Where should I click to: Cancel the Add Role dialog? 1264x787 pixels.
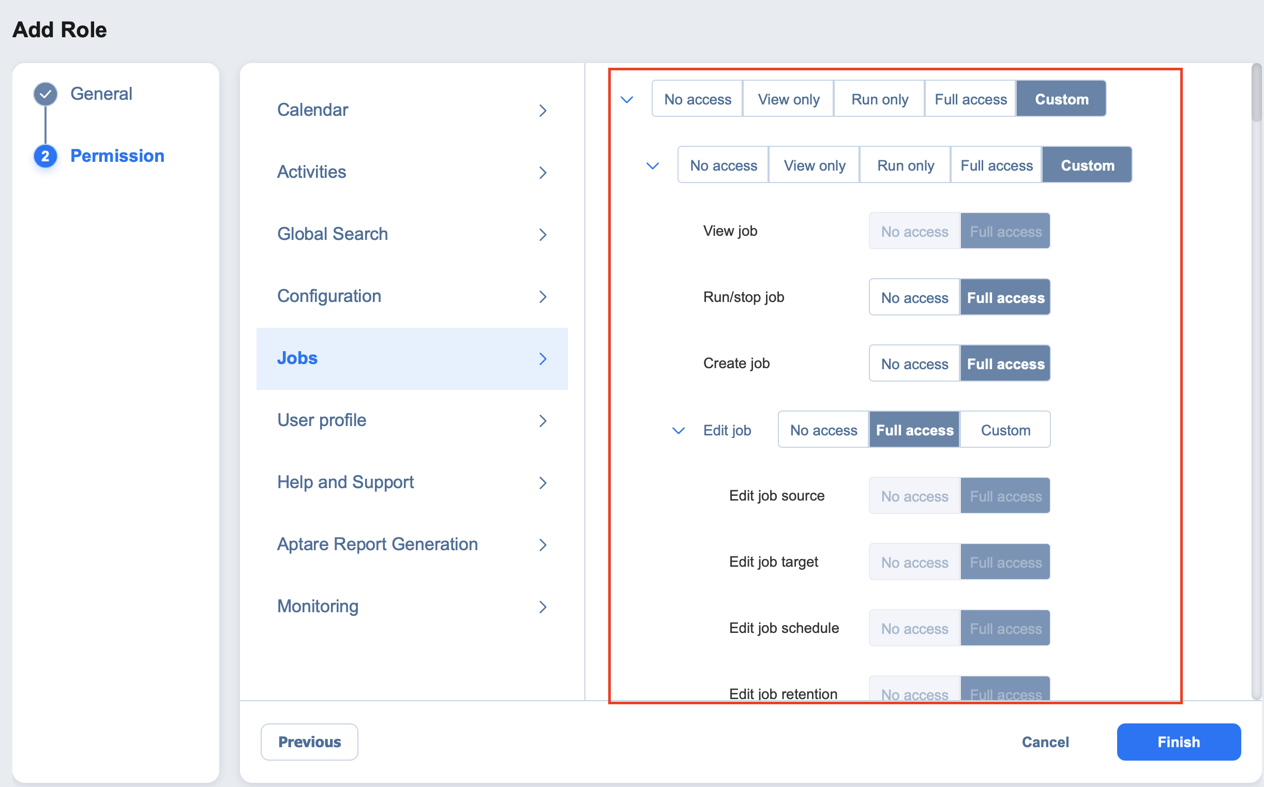(1045, 741)
